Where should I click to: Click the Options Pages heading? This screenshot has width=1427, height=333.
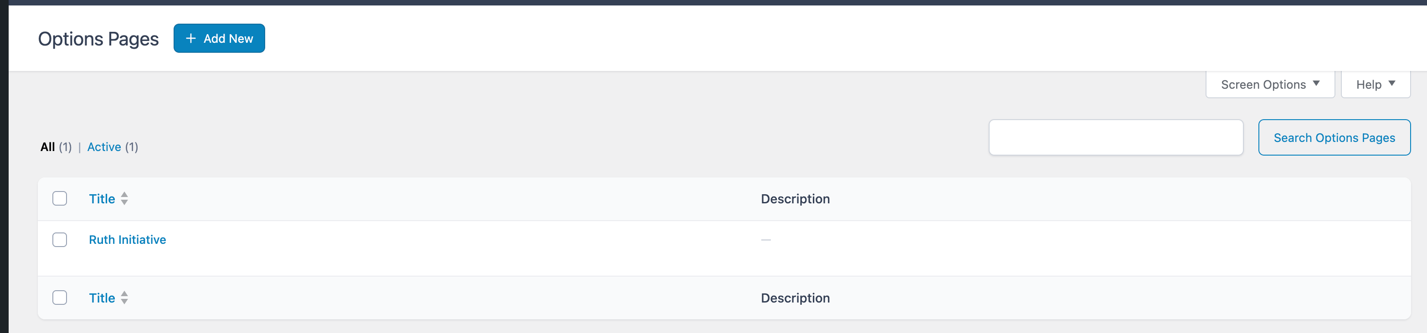(98, 39)
